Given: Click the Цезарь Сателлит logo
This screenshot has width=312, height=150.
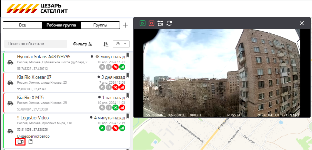Looking at the screenshot, I should [37, 8].
